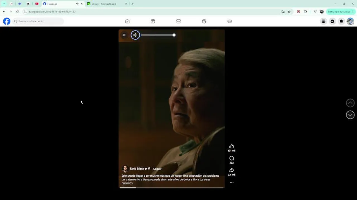The width and height of the screenshot is (357, 200).
Task: Open the Marketplace store icon
Action: coord(178,21)
